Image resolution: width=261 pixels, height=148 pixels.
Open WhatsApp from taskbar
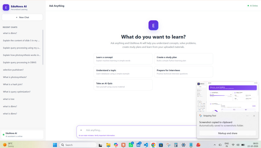click(x=131, y=145)
